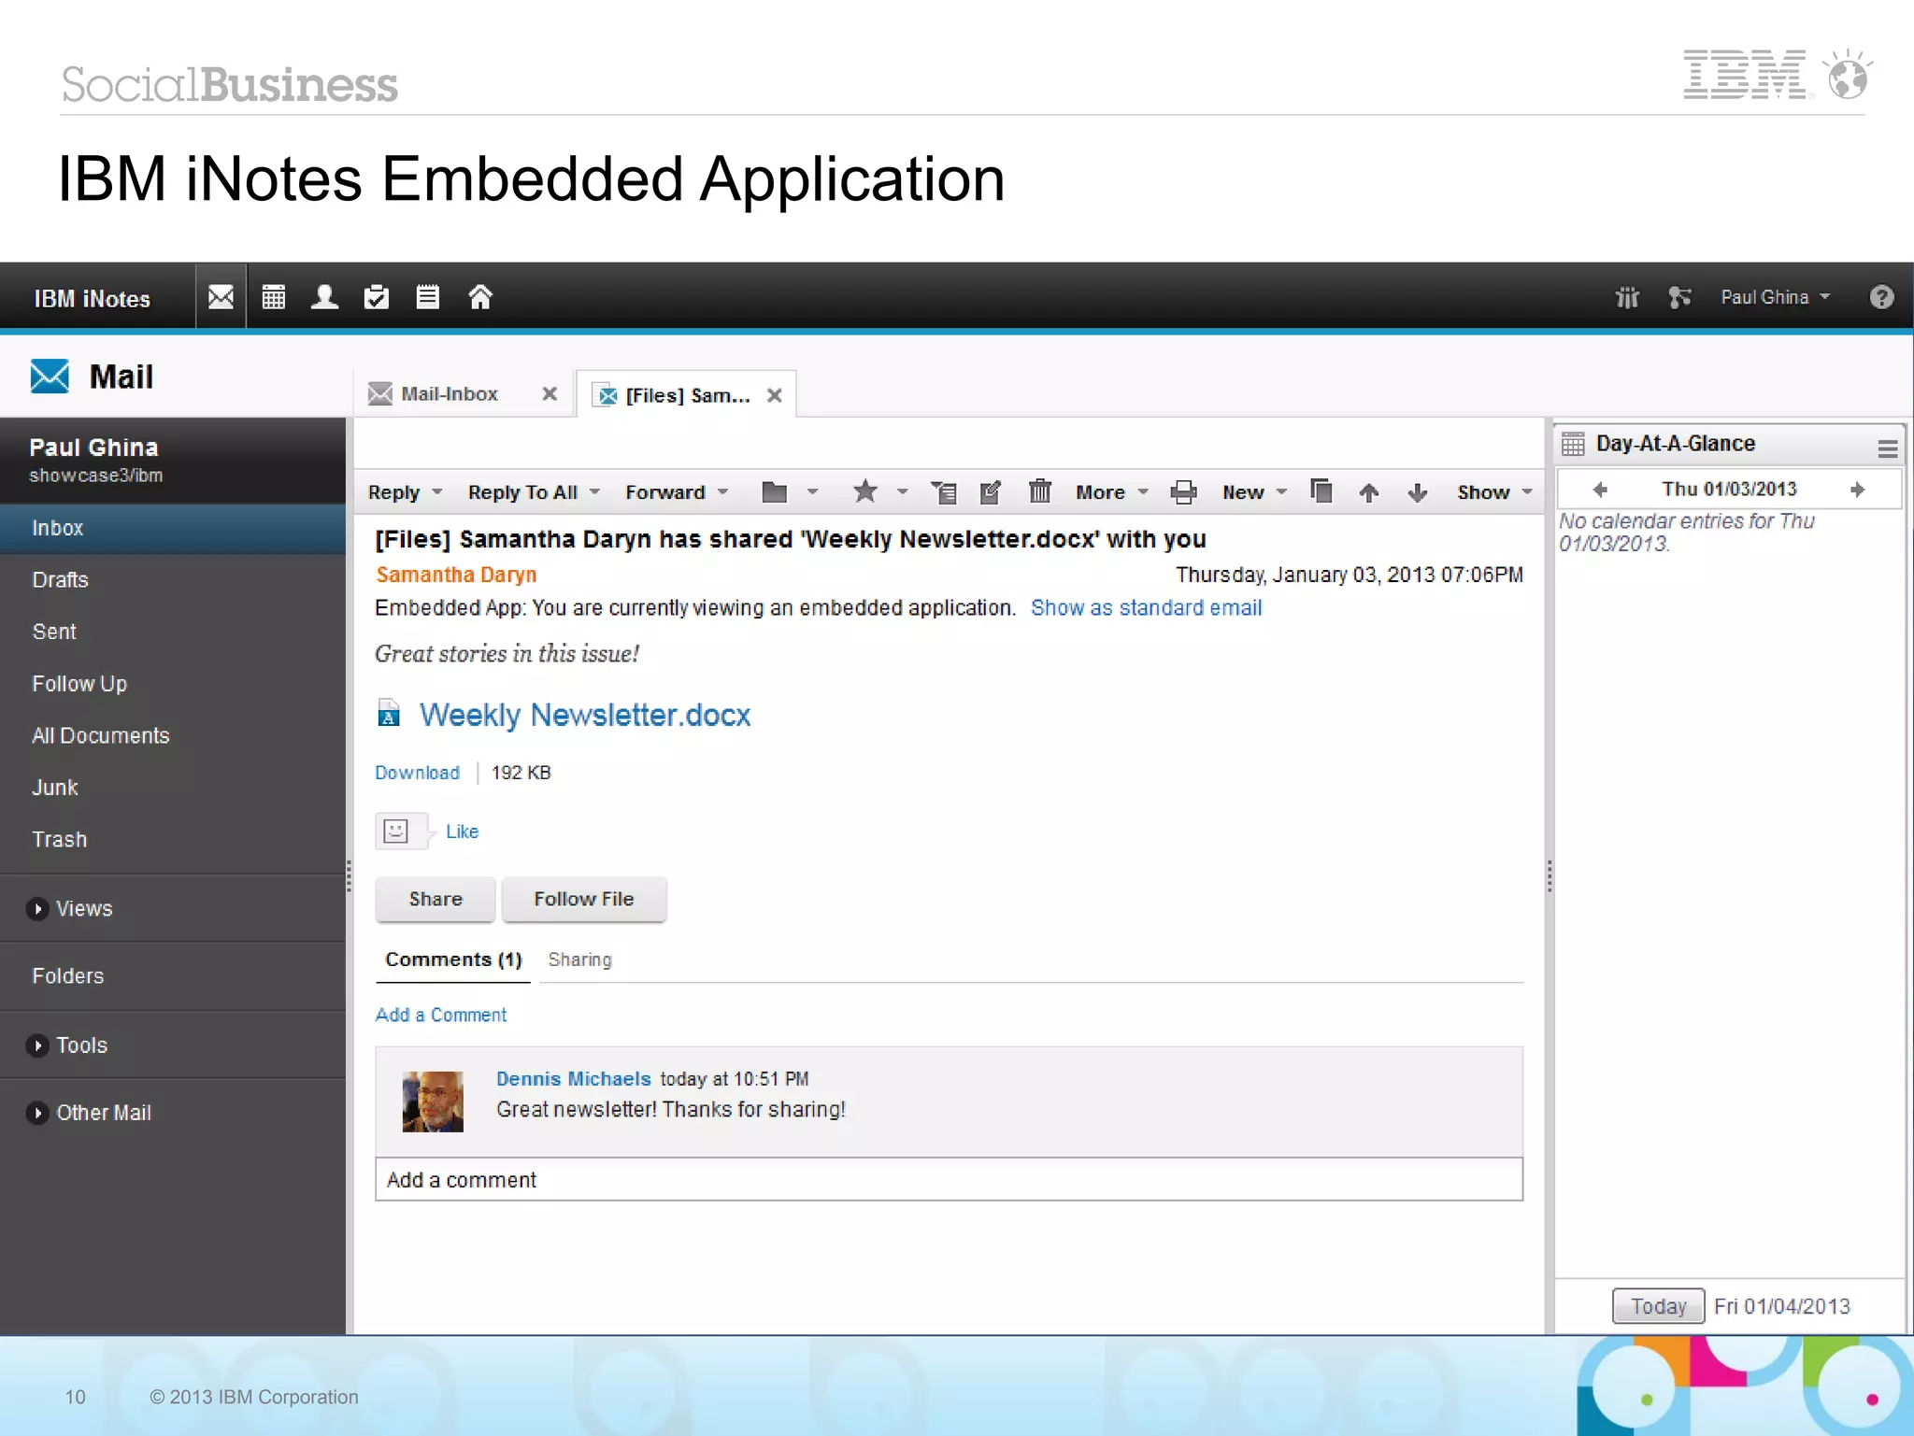Click the Follow File button

coord(584,899)
